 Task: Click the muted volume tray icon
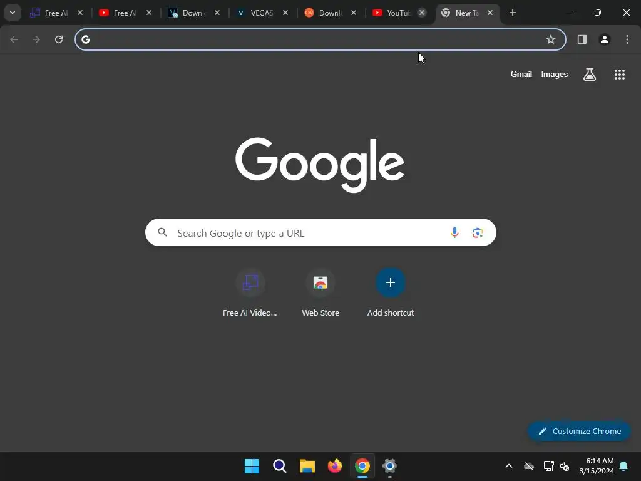(x=565, y=466)
